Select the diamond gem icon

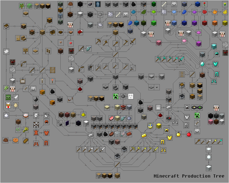coord(202,64)
